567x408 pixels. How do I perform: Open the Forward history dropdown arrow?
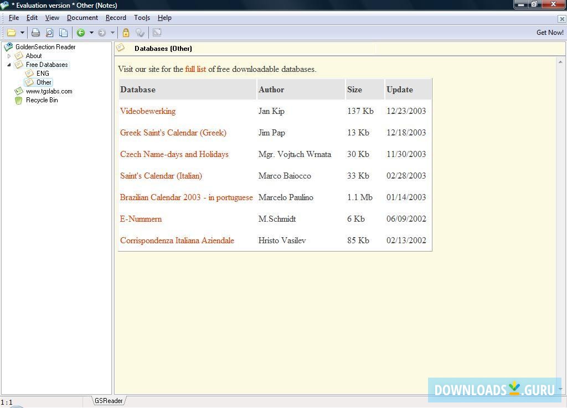(x=112, y=33)
